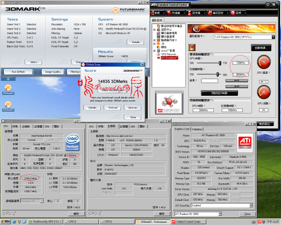Image resolution: width=281 pixels, height=225 pixels.
Task: Select the VPU Recover icon in the tree
Action: 159,54
